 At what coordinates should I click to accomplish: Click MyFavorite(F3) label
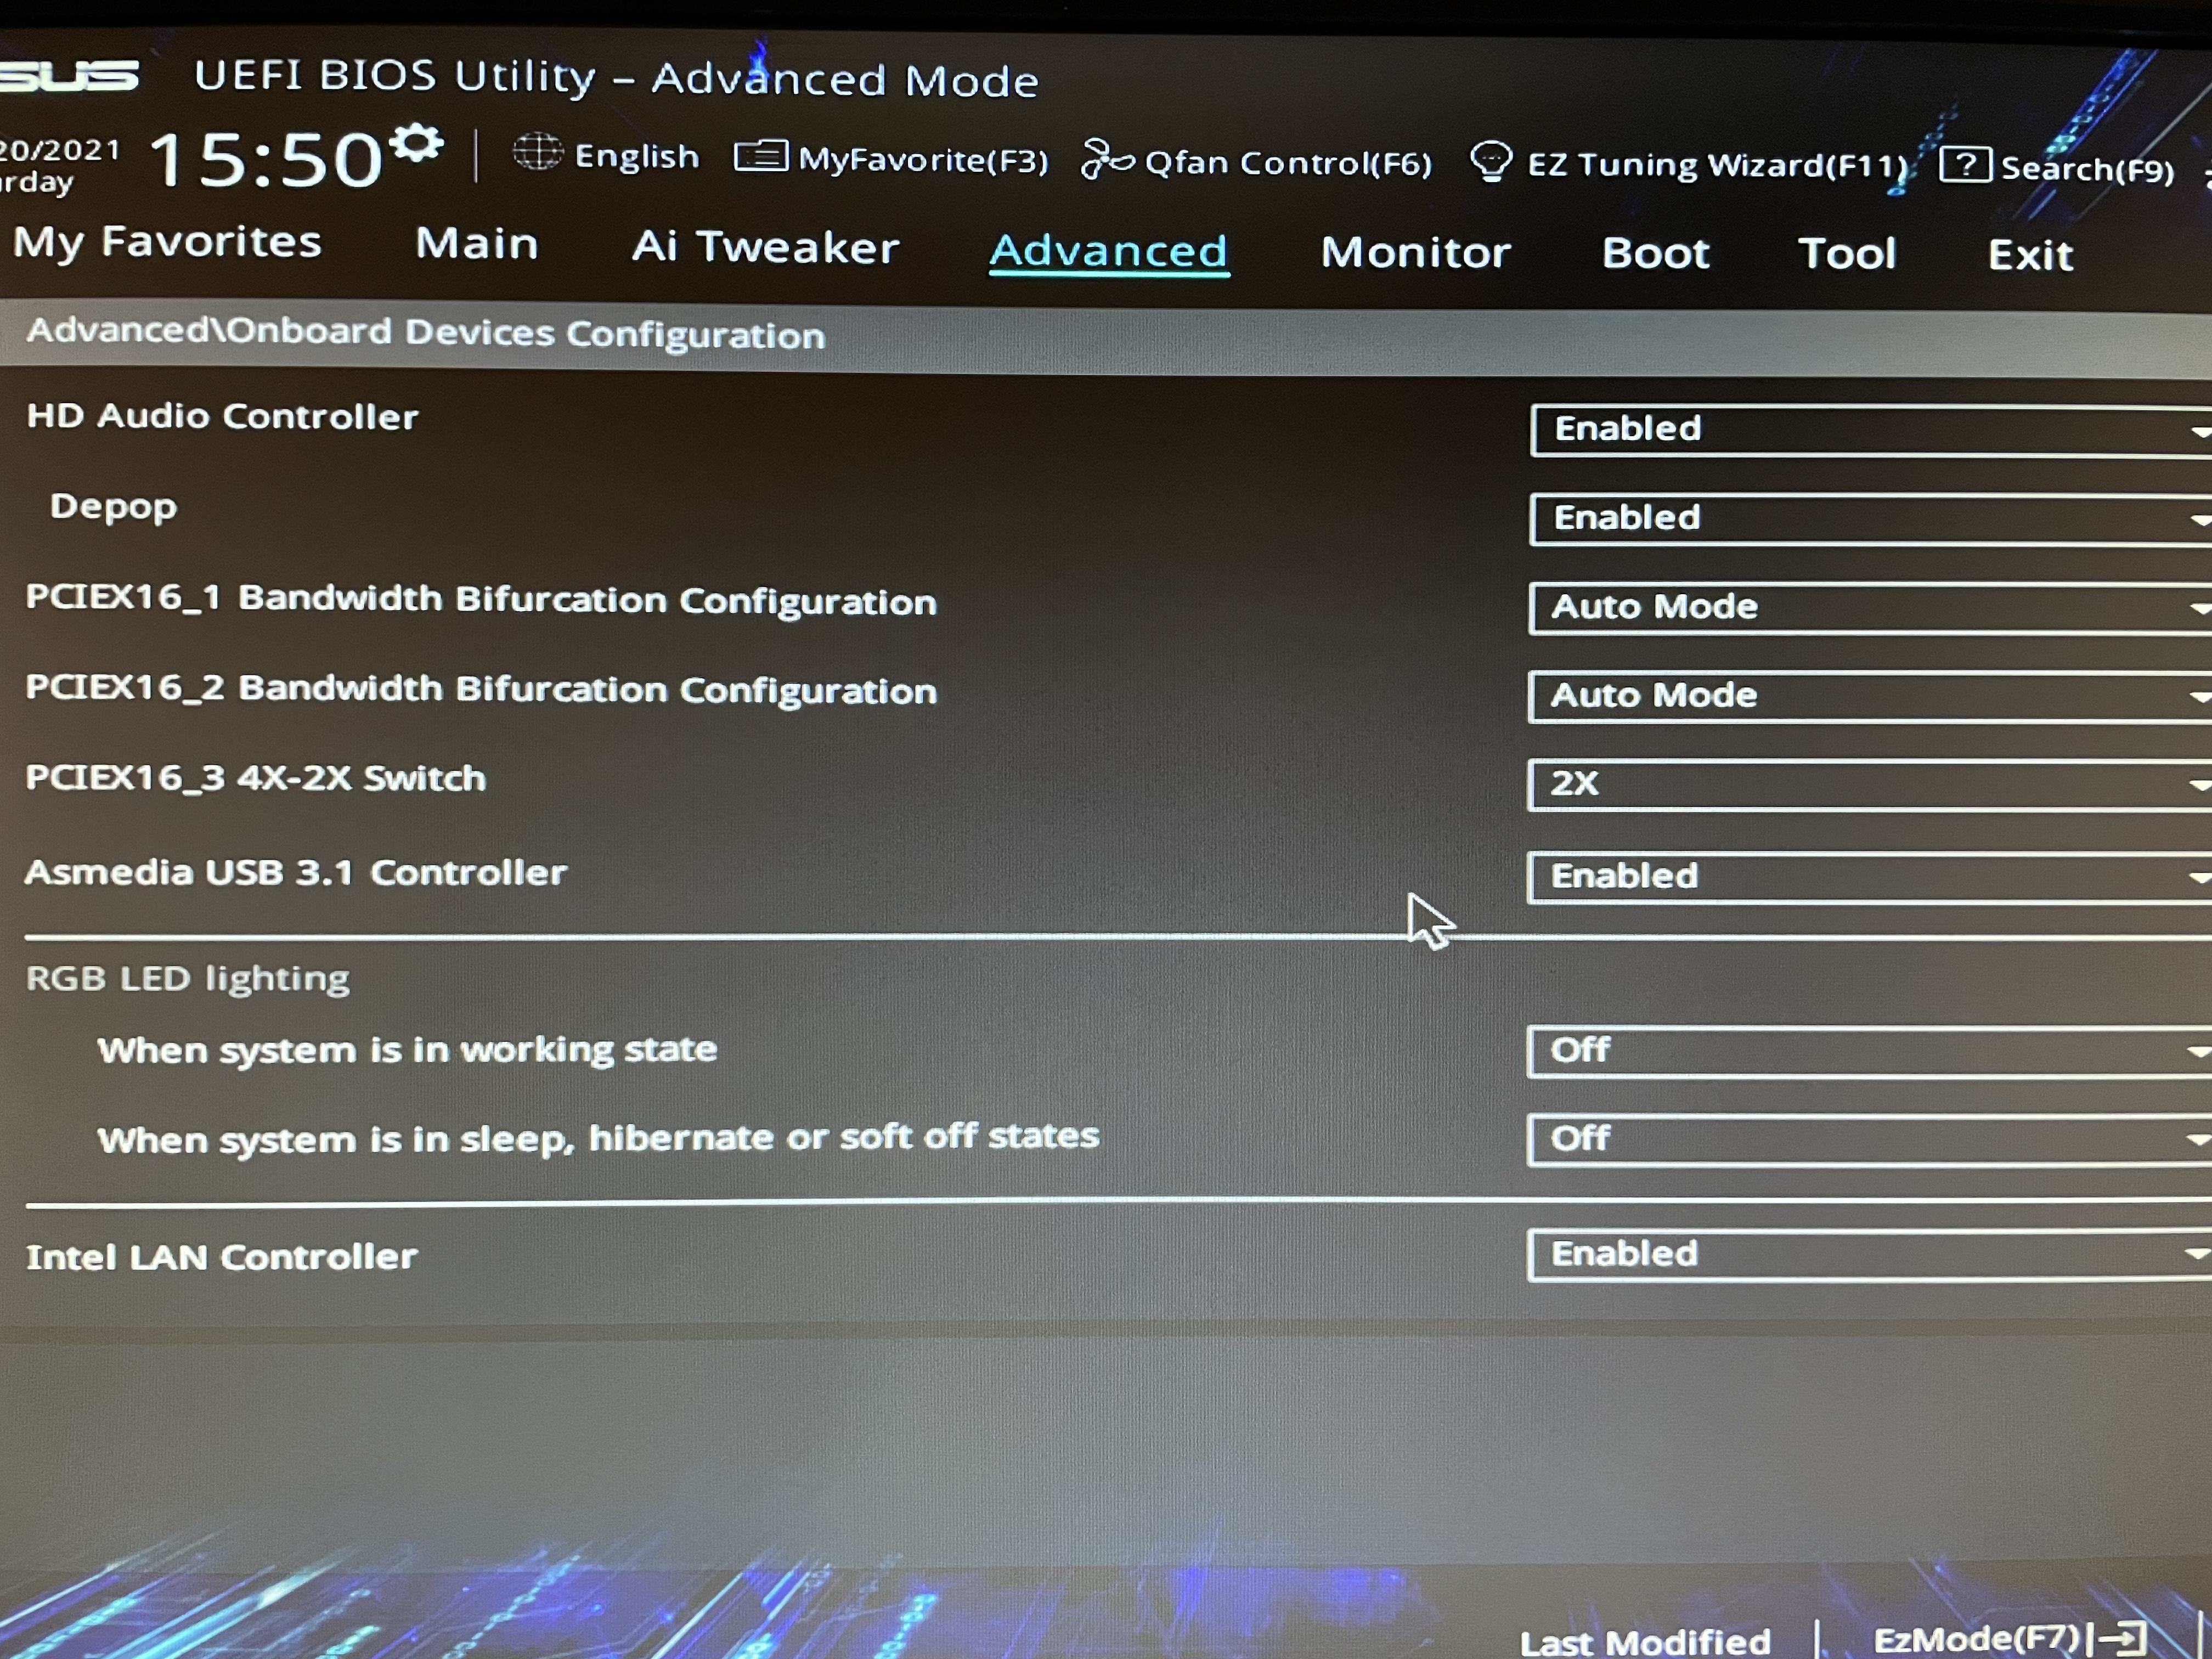click(x=923, y=160)
